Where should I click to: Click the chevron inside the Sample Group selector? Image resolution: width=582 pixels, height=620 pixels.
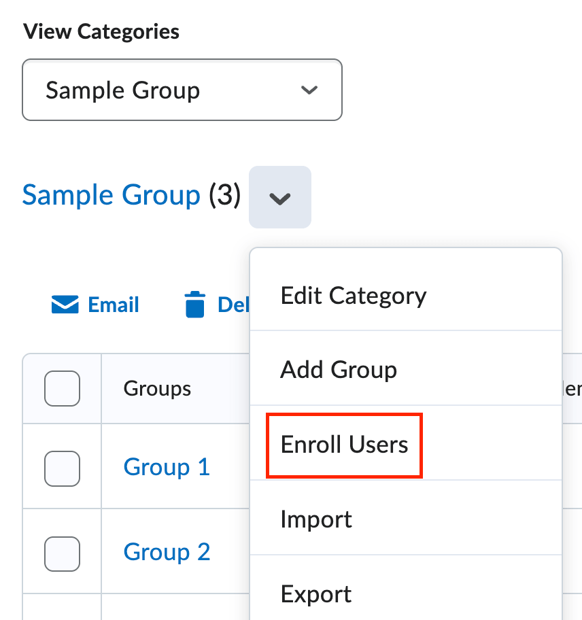(x=309, y=90)
